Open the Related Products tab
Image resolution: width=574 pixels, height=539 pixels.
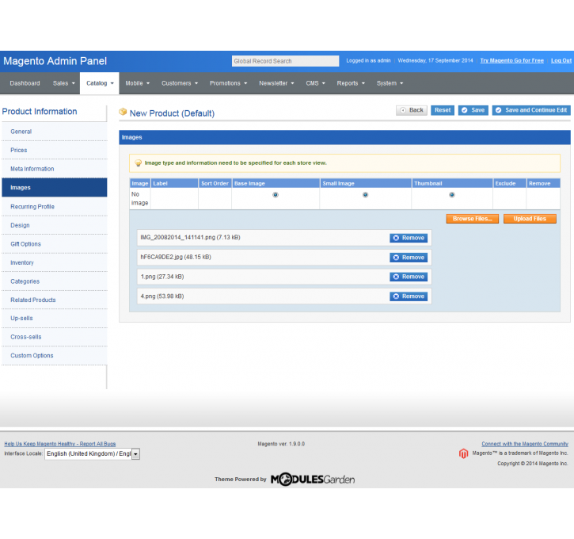tap(55, 300)
